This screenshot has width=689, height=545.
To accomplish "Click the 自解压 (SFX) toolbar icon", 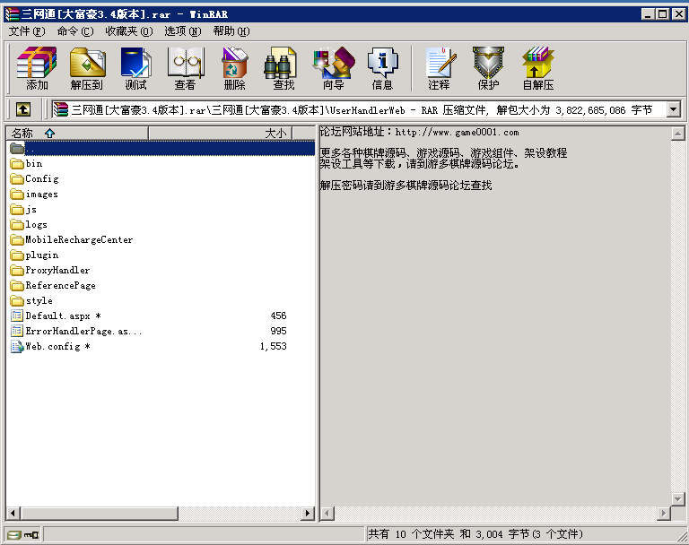I will pos(537,68).
